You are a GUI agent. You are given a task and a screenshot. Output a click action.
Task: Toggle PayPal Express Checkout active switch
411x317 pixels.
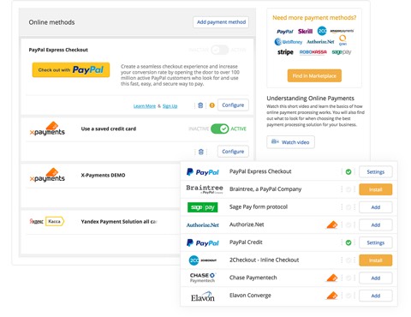pos(219,50)
